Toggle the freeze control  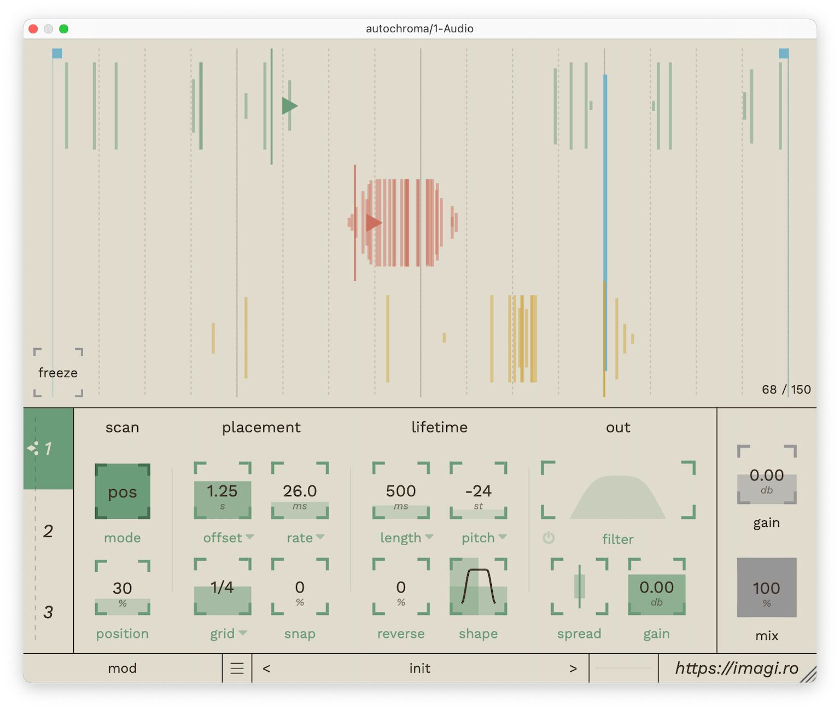(x=57, y=372)
